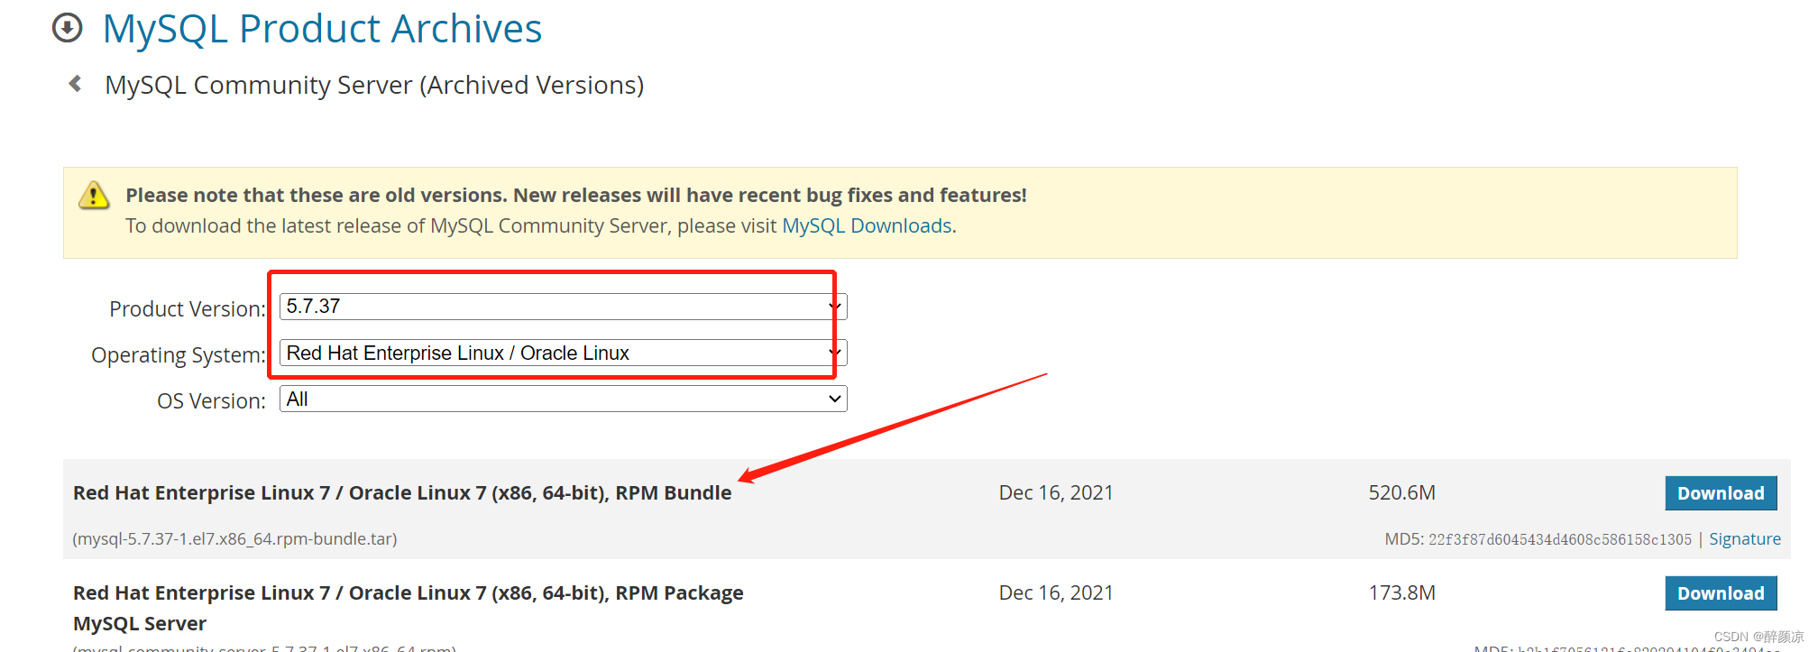Open the Product Version 5.7.37 dropdown

click(564, 307)
